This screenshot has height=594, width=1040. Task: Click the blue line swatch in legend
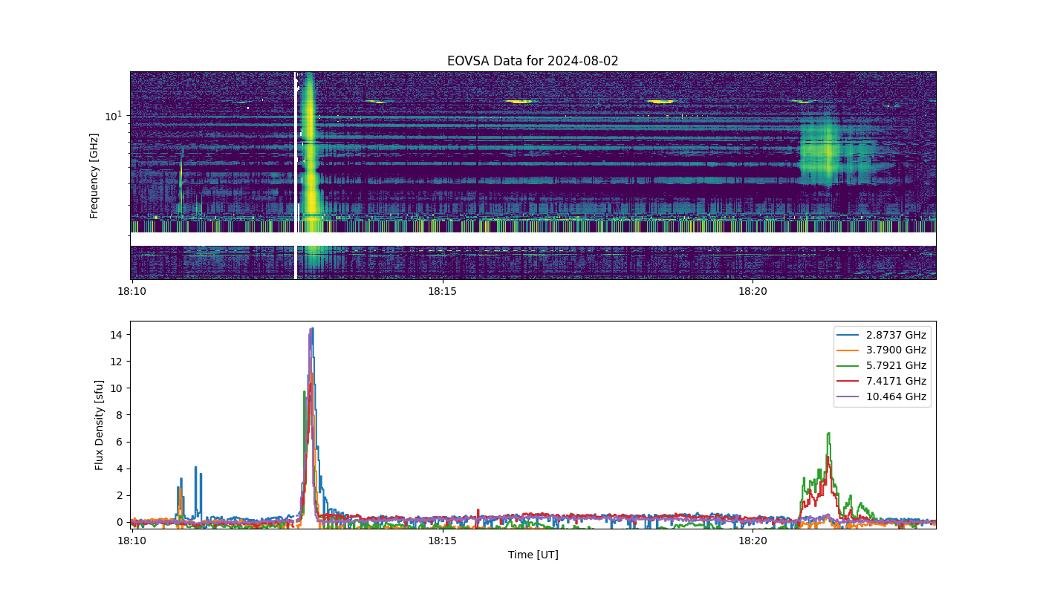pos(850,335)
